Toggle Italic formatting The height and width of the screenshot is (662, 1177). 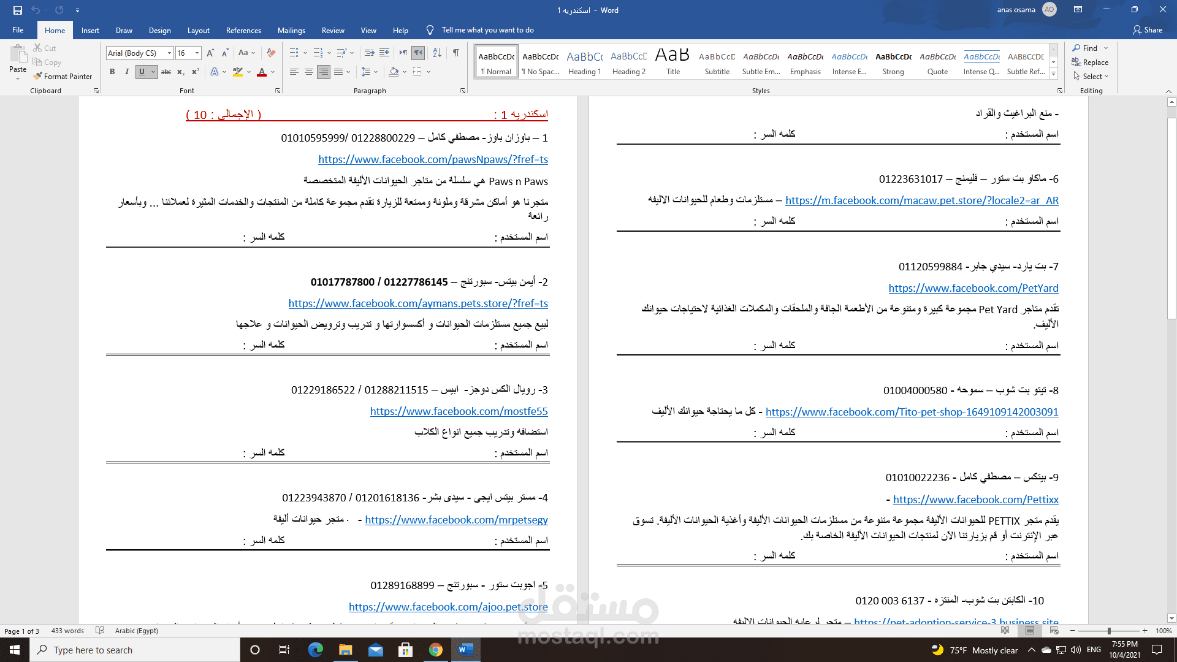[x=127, y=72]
